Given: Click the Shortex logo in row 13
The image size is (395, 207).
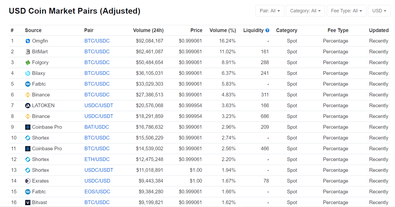Looking at the screenshot, I should (x=28, y=170).
